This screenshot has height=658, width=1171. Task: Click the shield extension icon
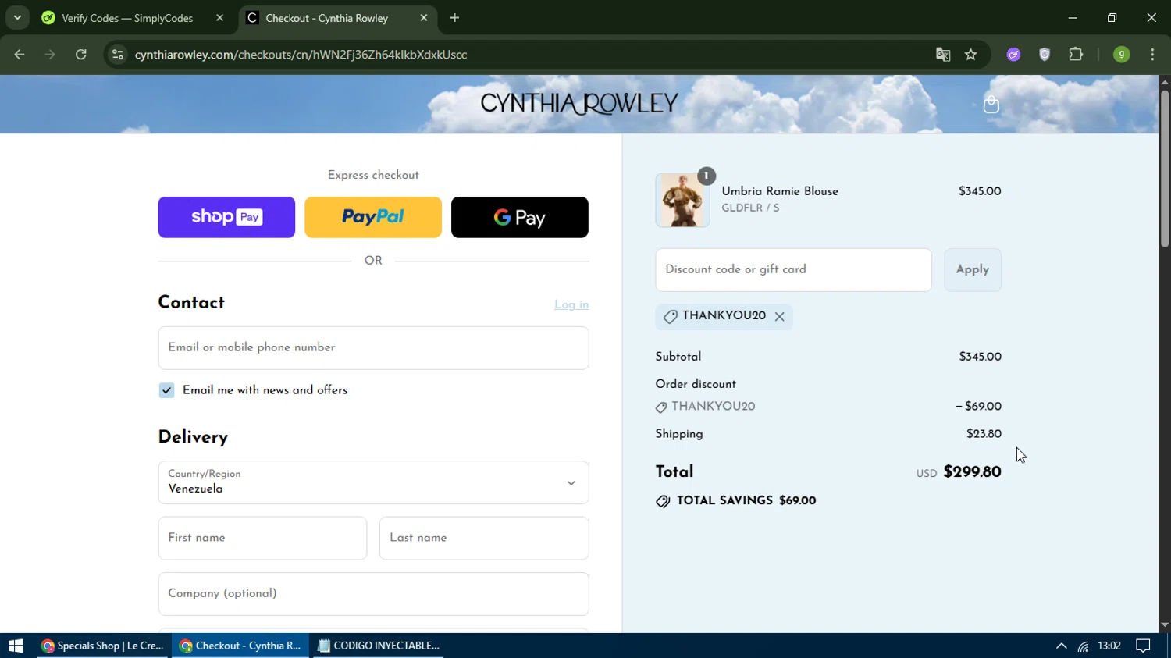(1045, 55)
